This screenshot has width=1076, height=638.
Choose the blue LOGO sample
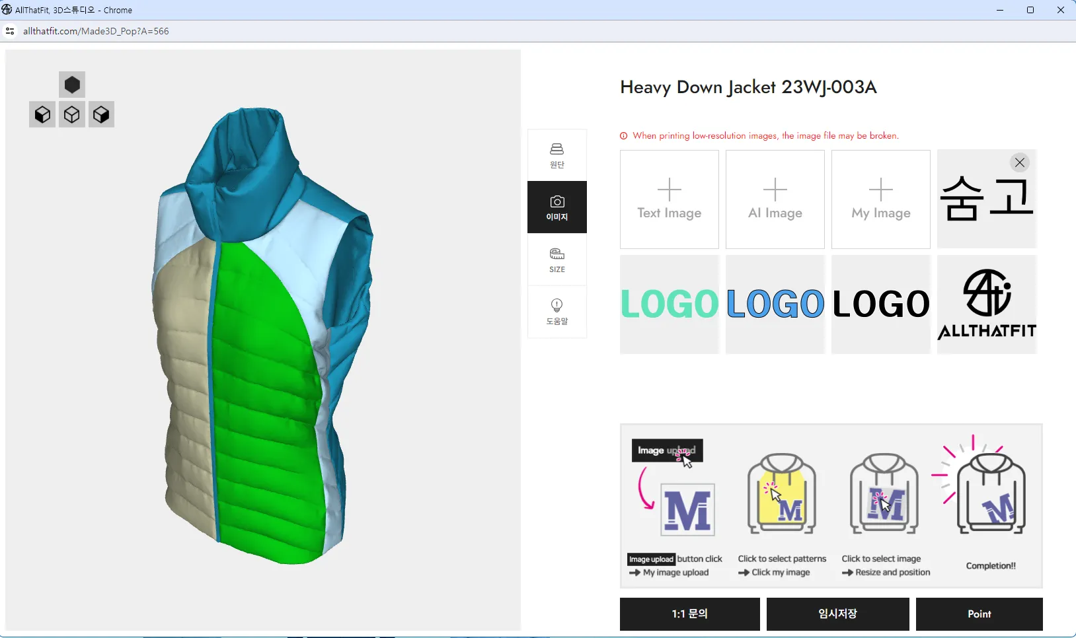tap(775, 304)
